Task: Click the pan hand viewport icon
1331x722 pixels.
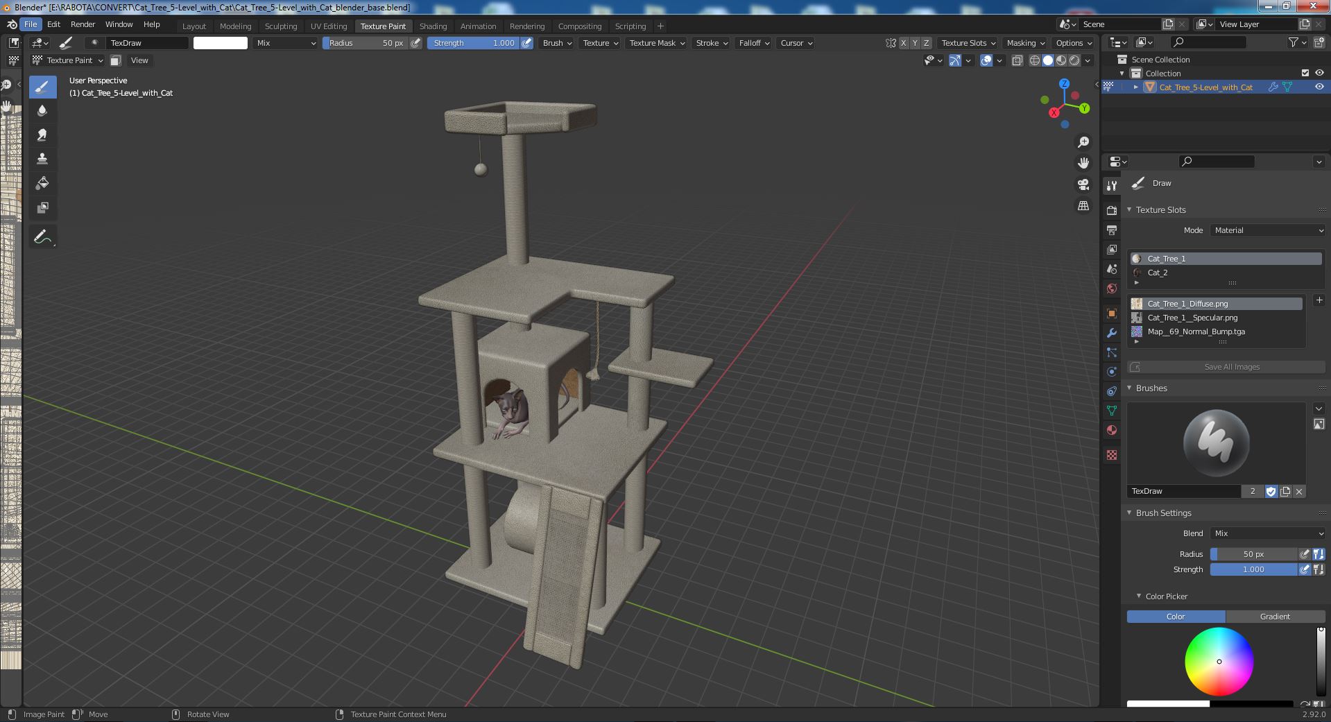Action: pyautogui.click(x=1083, y=163)
